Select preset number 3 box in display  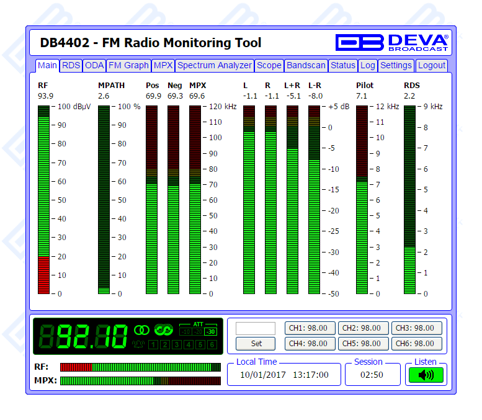(177, 345)
